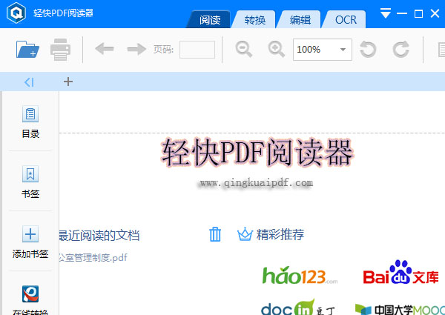Click the open file folder icon
This screenshot has height=315, width=445.
coord(27,50)
